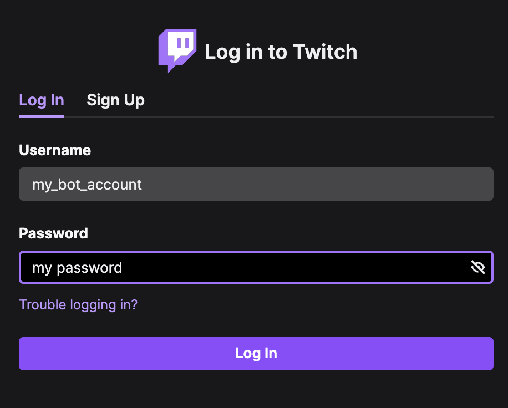Click the purple Log In submit button
The width and height of the screenshot is (508, 408).
click(256, 354)
